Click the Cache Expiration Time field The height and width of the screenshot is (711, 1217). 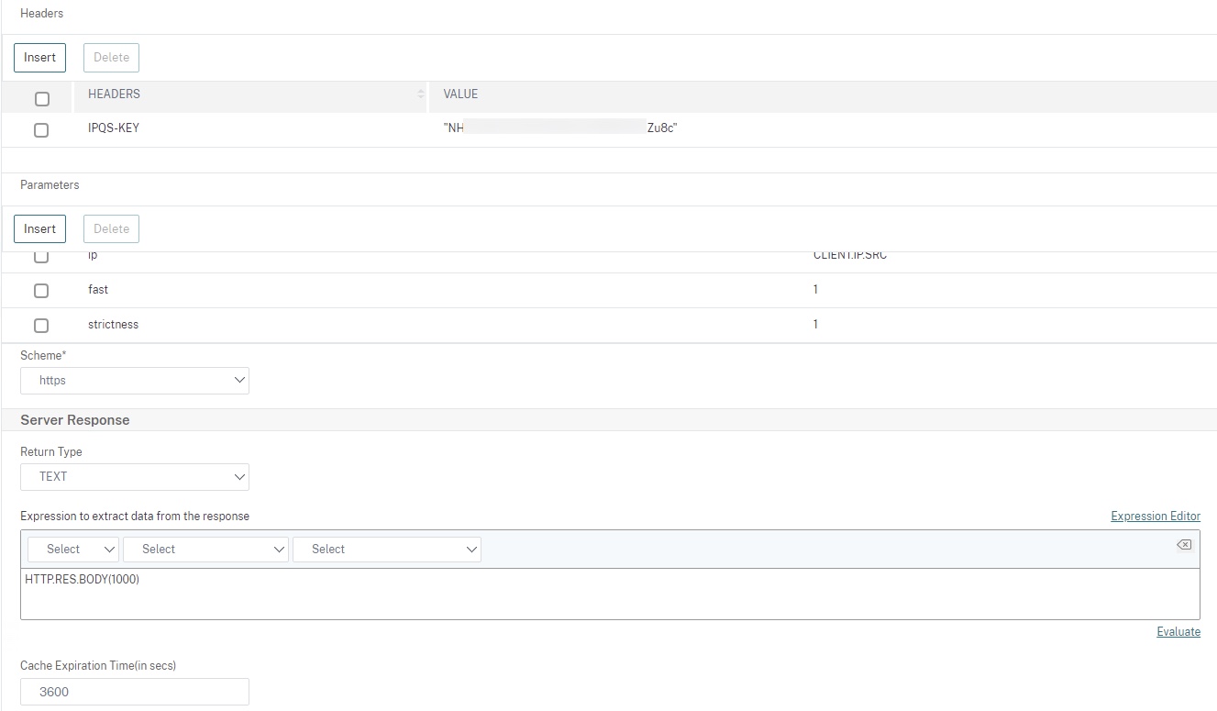point(135,692)
